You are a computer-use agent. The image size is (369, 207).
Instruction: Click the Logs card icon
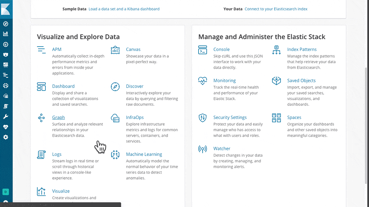41,155
